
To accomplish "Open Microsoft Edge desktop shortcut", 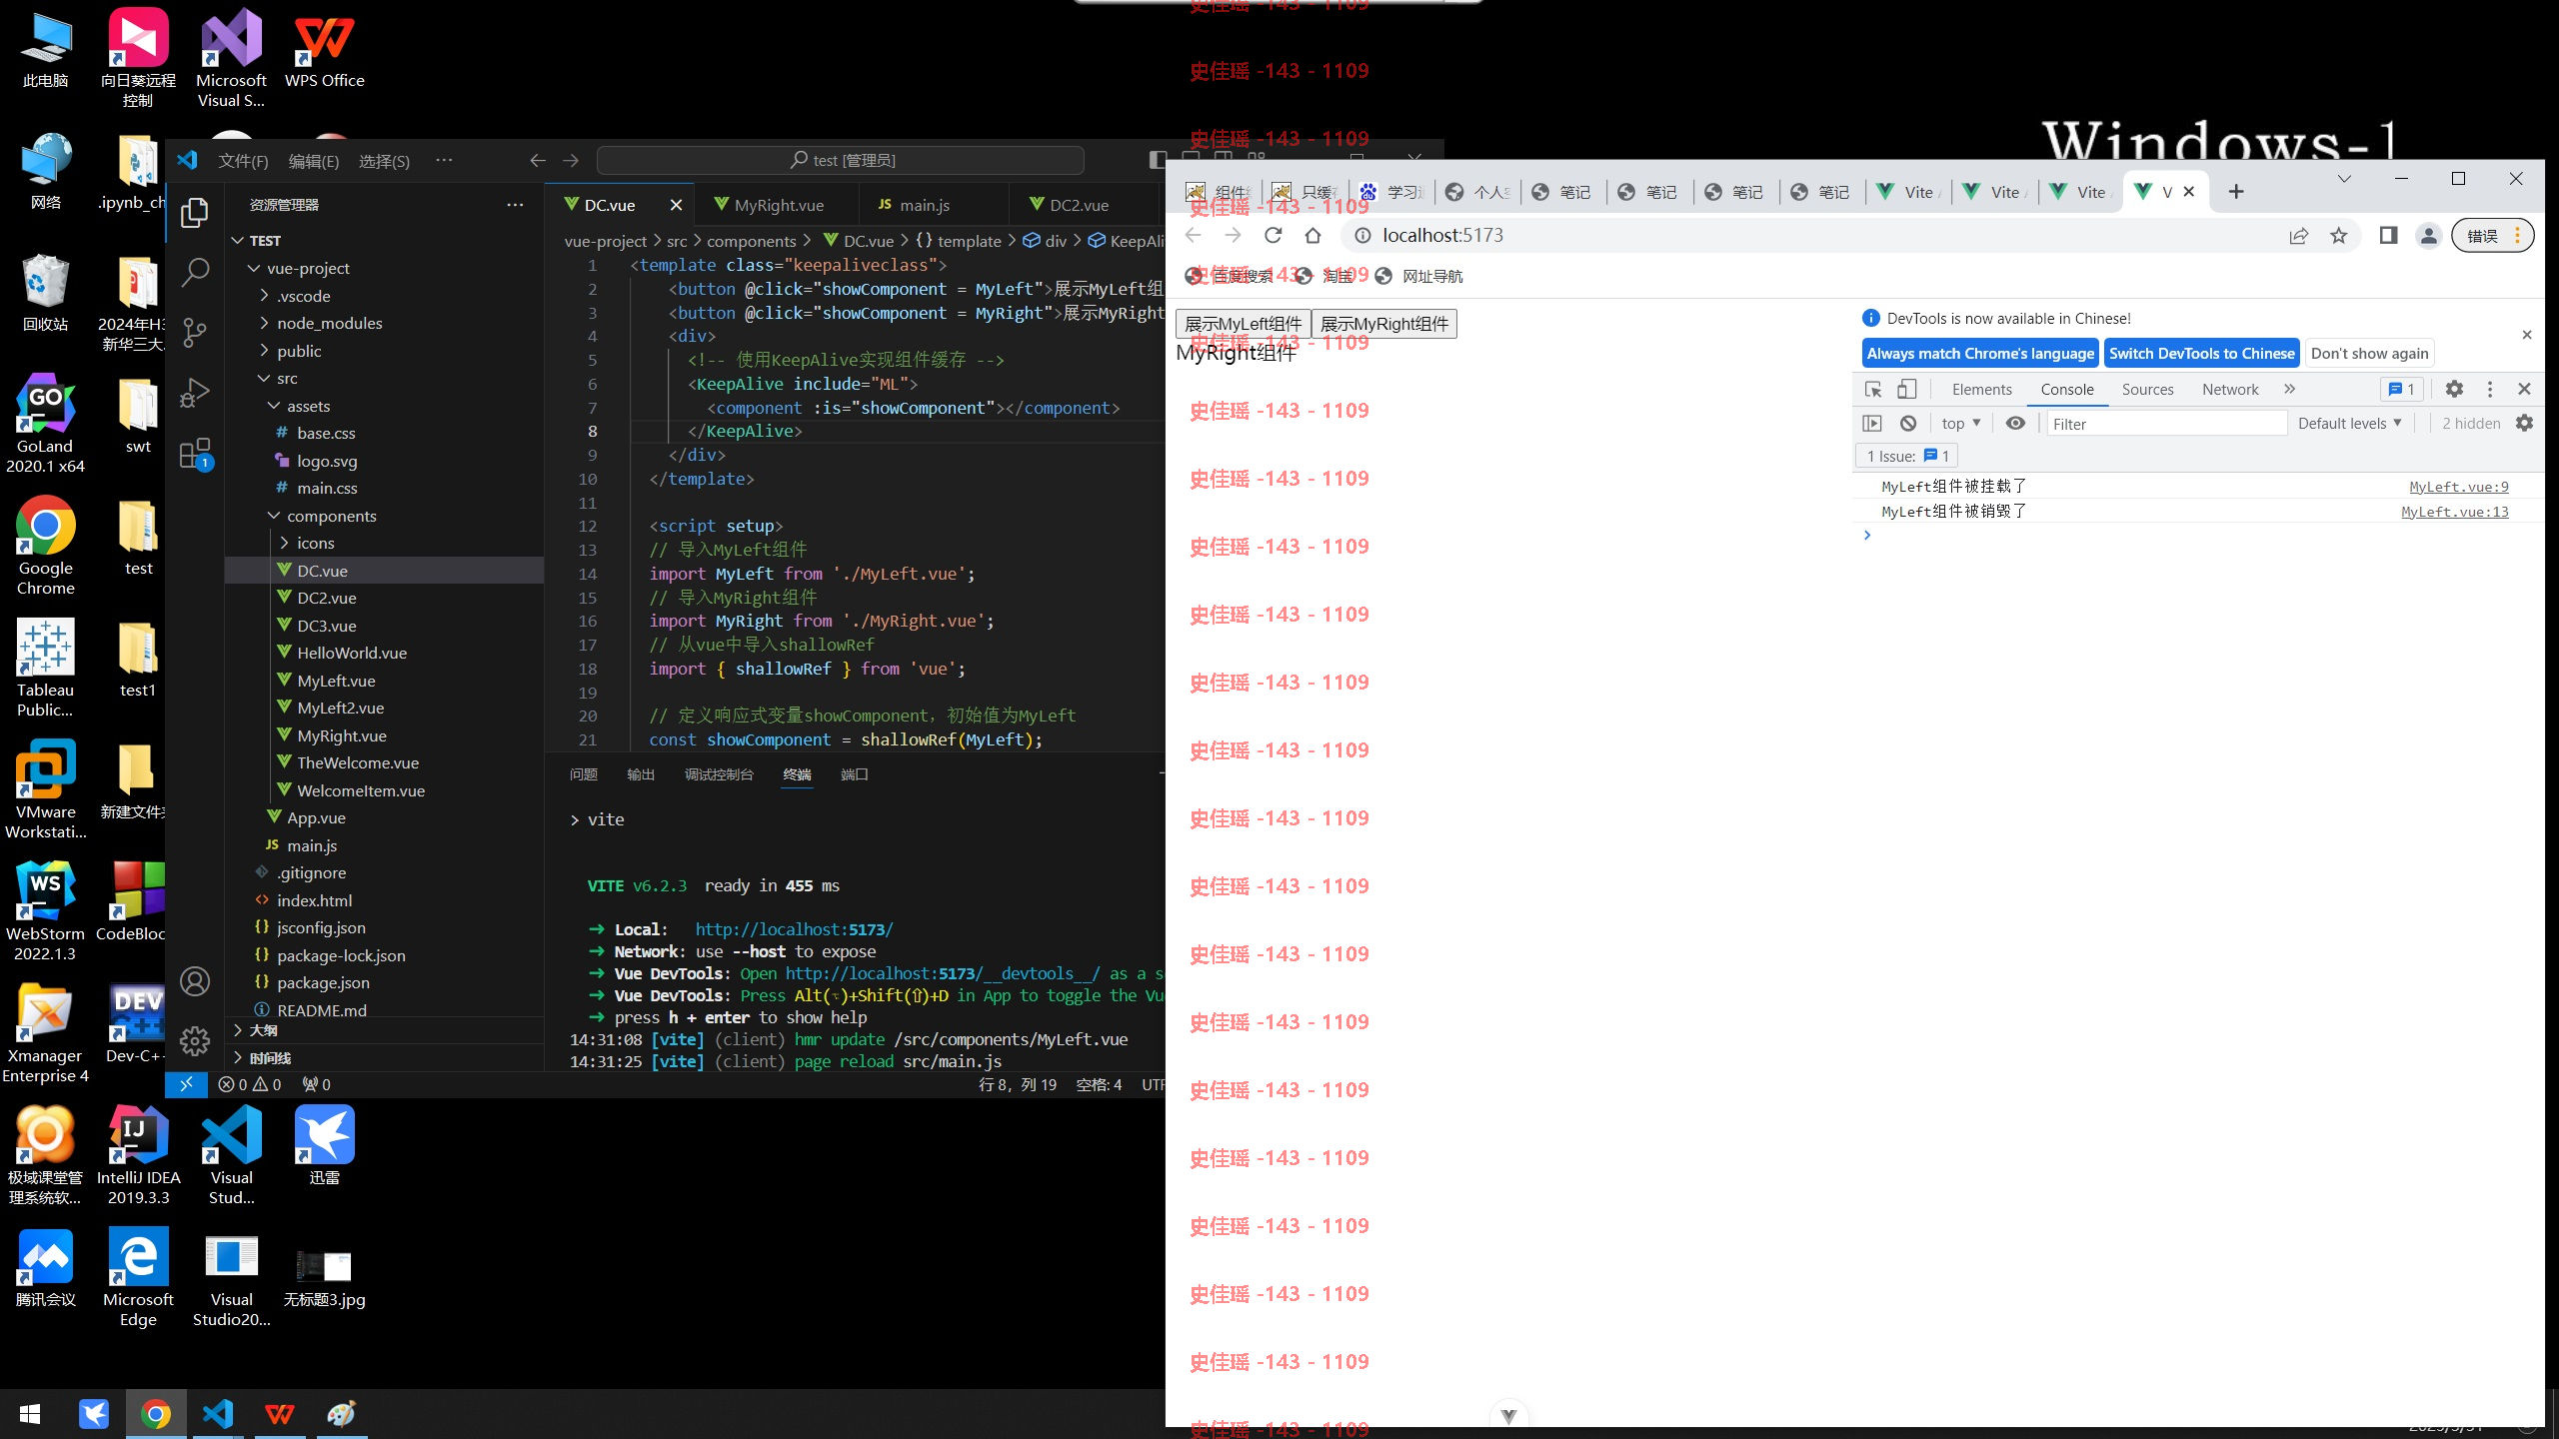I will coord(138,1279).
